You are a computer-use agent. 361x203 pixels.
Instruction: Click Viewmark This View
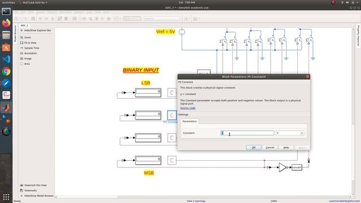point(34,185)
